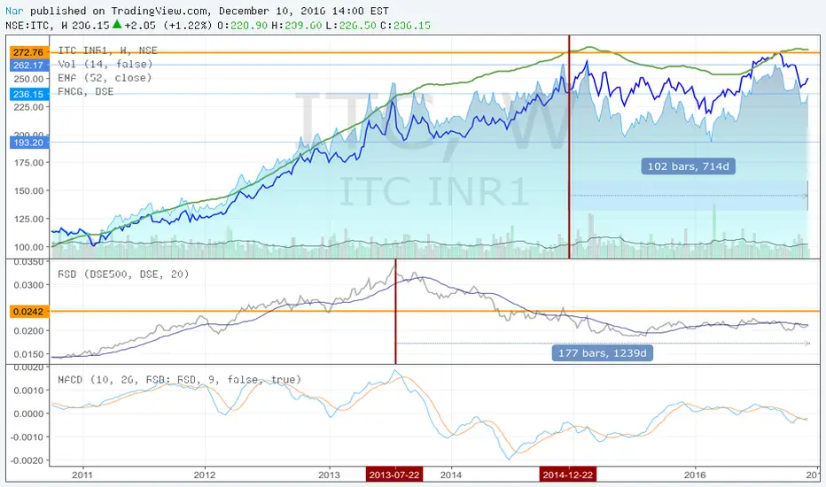The width and height of the screenshot is (826, 487).
Task: Open the author link "Nar"
Action: pos(14,11)
